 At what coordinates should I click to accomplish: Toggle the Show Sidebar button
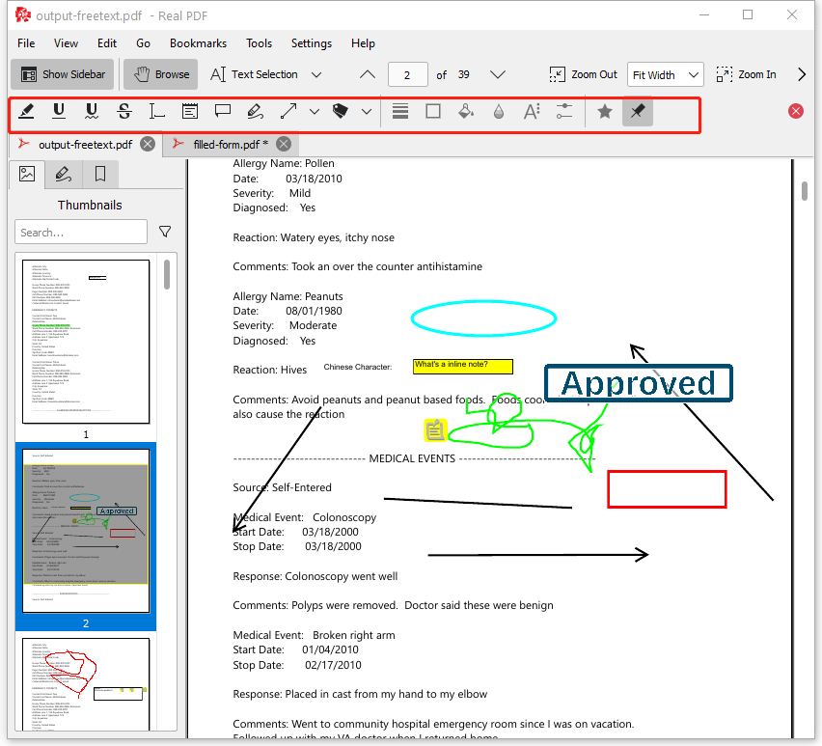tap(63, 74)
